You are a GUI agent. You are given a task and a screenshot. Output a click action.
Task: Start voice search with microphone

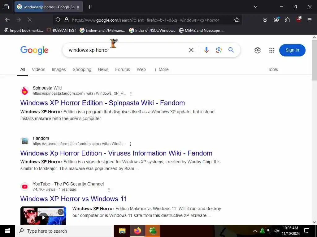(206, 50)
